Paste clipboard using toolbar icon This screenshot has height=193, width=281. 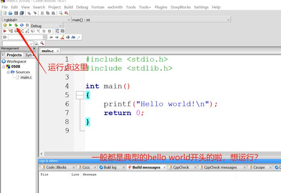53,13
